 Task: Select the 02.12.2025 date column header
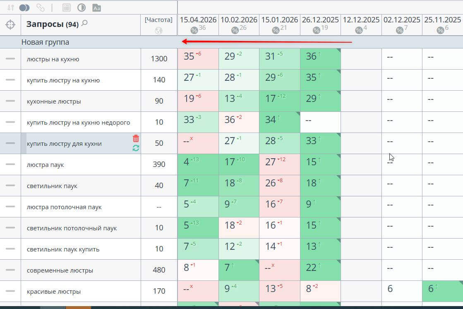(401, 20)
